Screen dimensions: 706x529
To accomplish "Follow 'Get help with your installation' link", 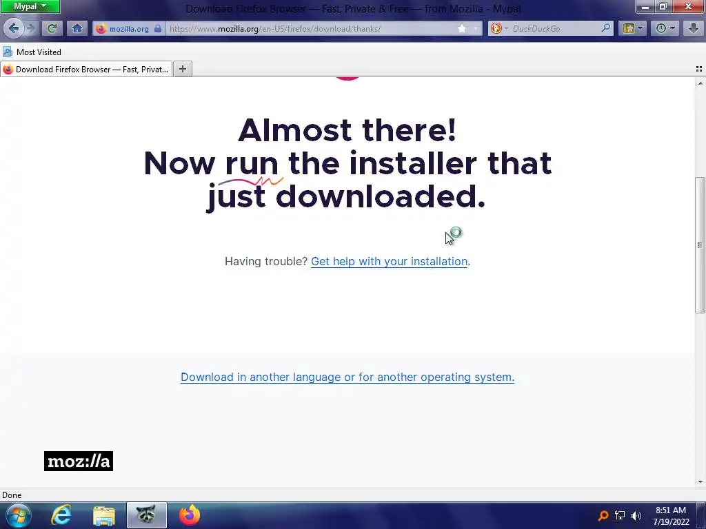I will tap(389, 261).
